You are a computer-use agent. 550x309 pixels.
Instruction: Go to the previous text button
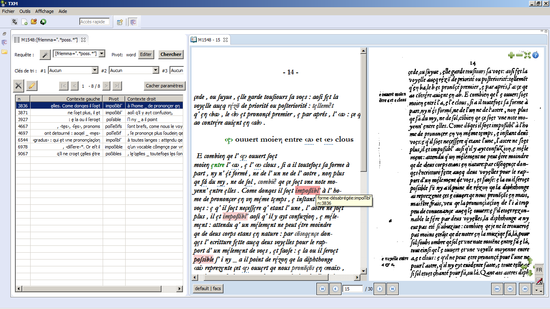click(510, 288)
